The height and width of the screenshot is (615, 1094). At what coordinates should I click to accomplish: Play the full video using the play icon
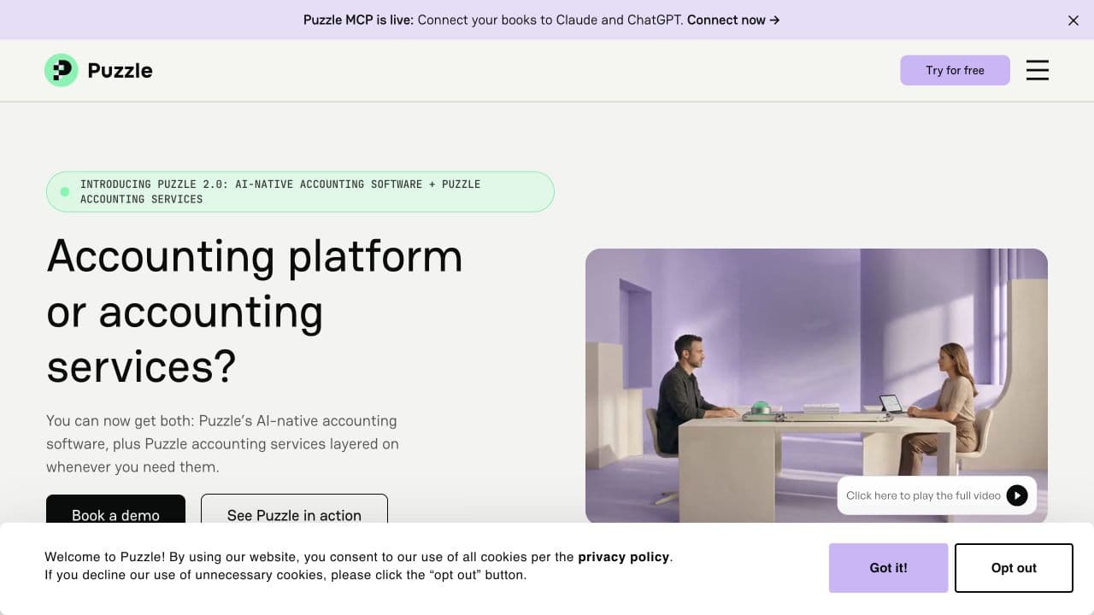[x=1017, y=495]
